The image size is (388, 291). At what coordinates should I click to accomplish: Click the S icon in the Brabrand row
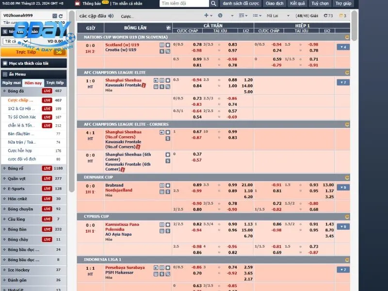click(x=168, y=192)
